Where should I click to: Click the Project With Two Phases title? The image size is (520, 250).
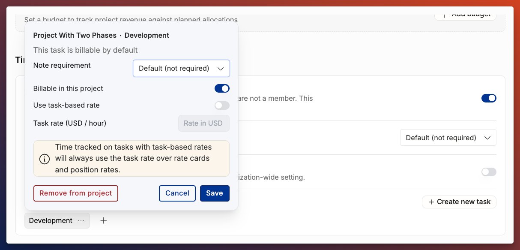(75, 35)
